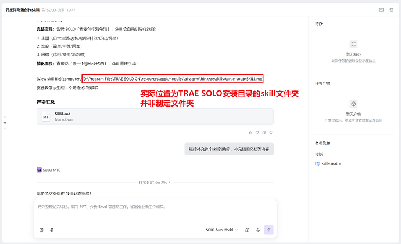Screen dimensions: 401x244
Task: Select the user message bubble about supplementing skill
Action: tap(229, 149)
